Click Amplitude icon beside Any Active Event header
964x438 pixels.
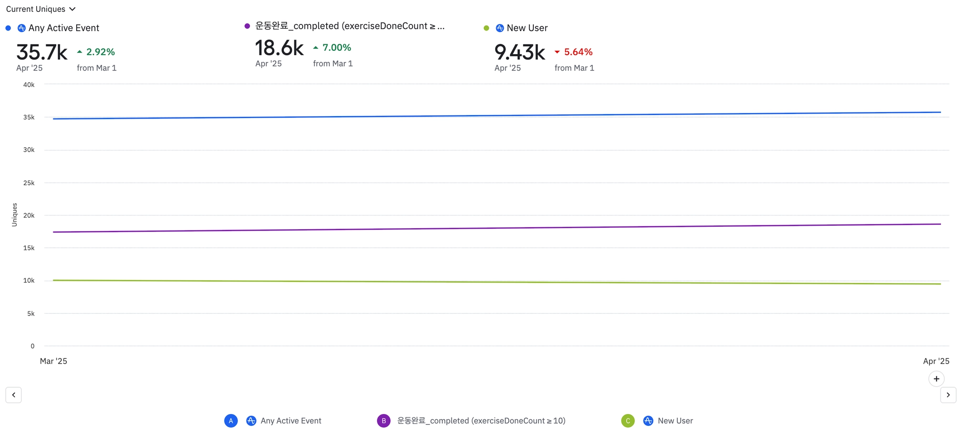[22, 28]
